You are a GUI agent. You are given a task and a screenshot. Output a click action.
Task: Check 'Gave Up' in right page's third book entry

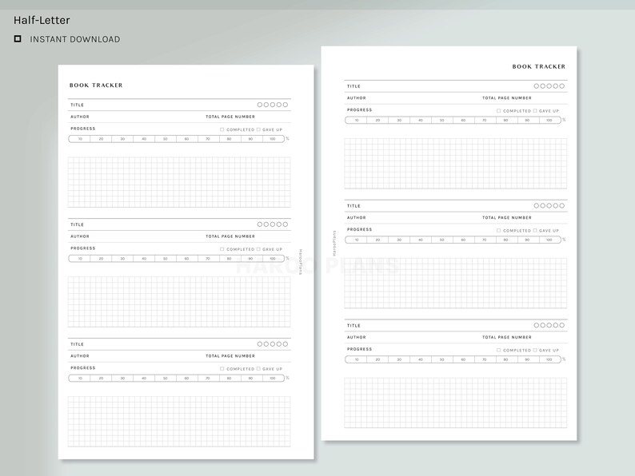535,351
